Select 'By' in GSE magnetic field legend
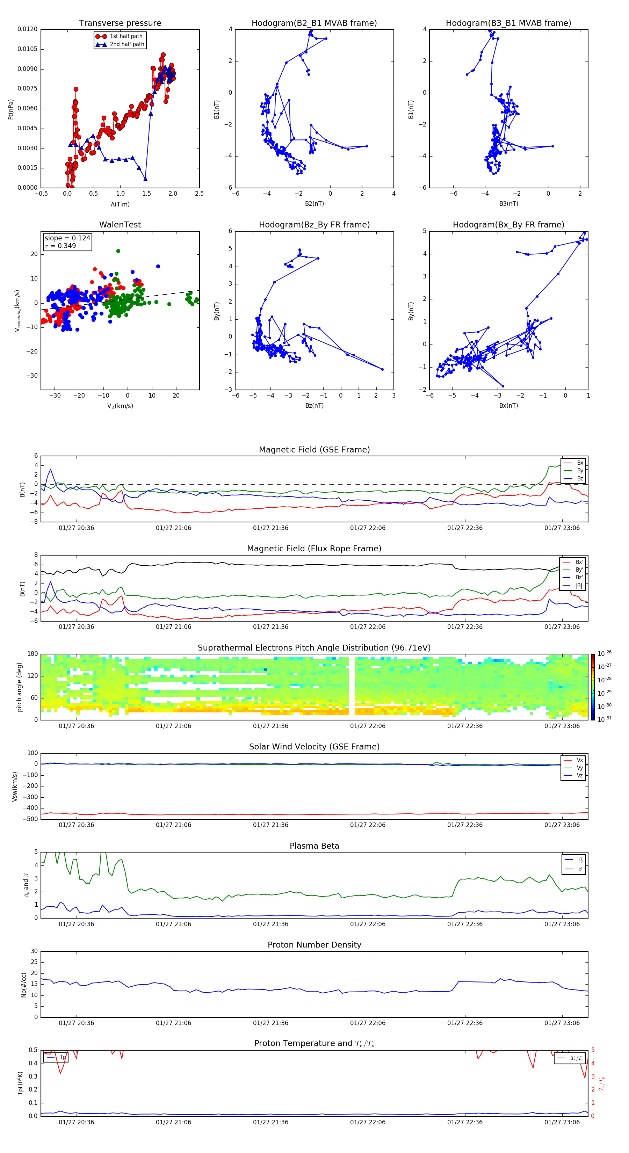The image size is (629, 1153). click(x=573, y=470)
